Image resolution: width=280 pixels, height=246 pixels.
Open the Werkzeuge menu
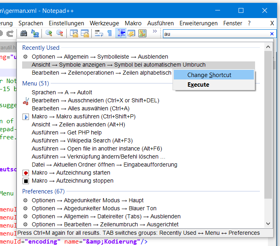pos(105,23)
